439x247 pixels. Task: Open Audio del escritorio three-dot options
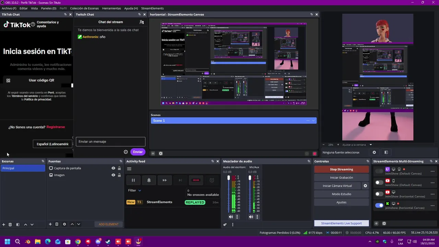coord(237,217)
